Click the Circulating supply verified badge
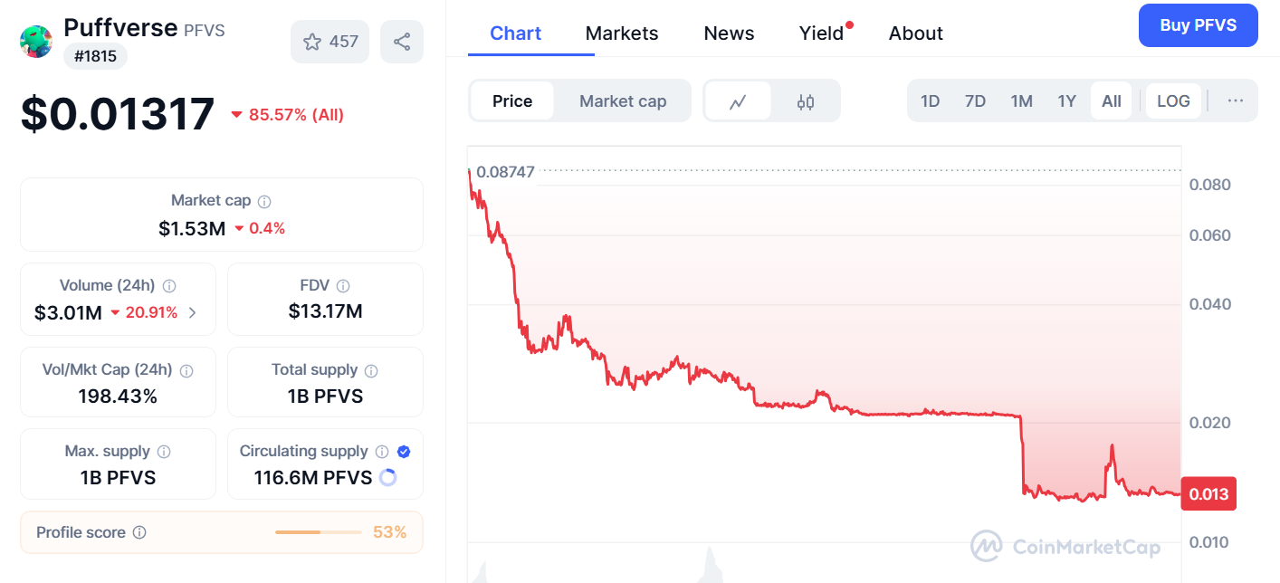 point(404,452)
